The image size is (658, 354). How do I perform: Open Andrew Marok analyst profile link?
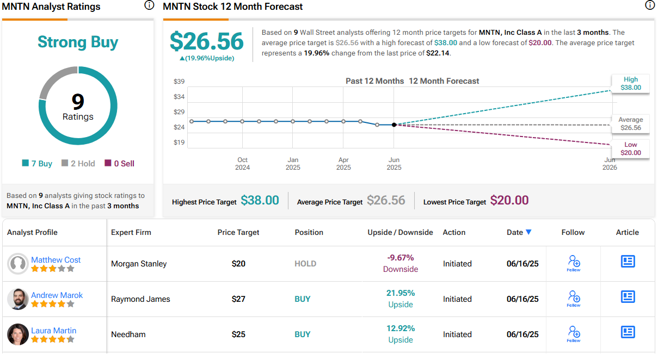tap(57, 295)
